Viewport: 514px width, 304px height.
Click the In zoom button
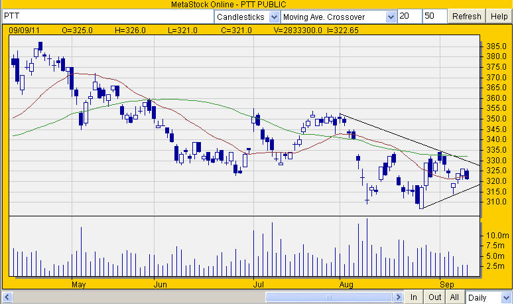point(413,297)
